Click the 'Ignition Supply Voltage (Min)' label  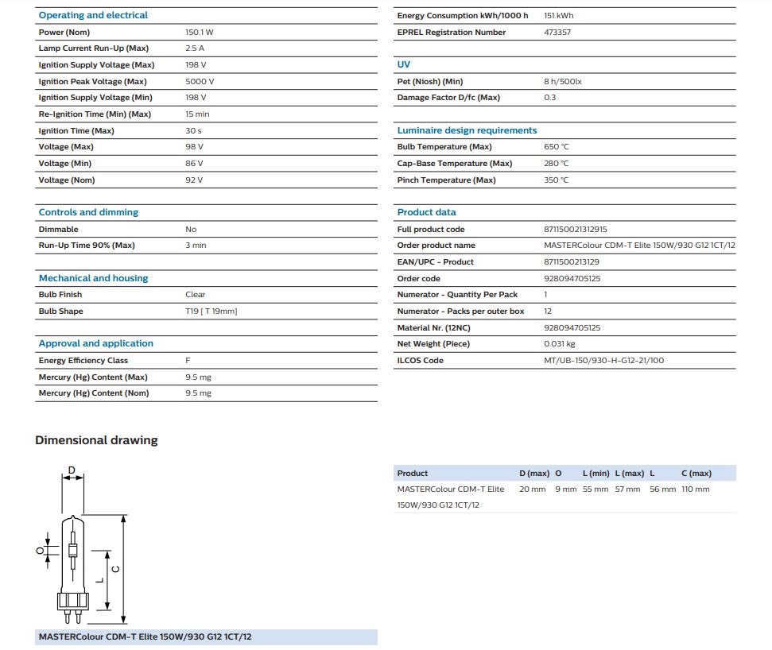point(95,98)
